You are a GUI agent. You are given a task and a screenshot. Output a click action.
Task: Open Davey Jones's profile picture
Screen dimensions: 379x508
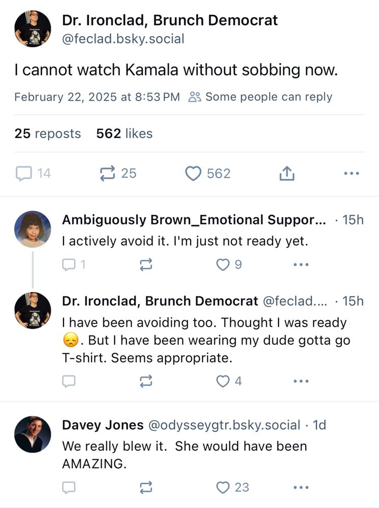(x=33, y=434)
